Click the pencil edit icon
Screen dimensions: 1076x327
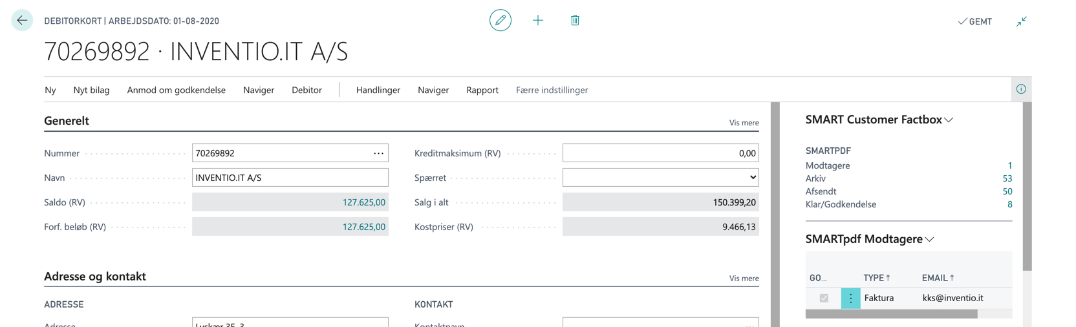pos(500,21)
